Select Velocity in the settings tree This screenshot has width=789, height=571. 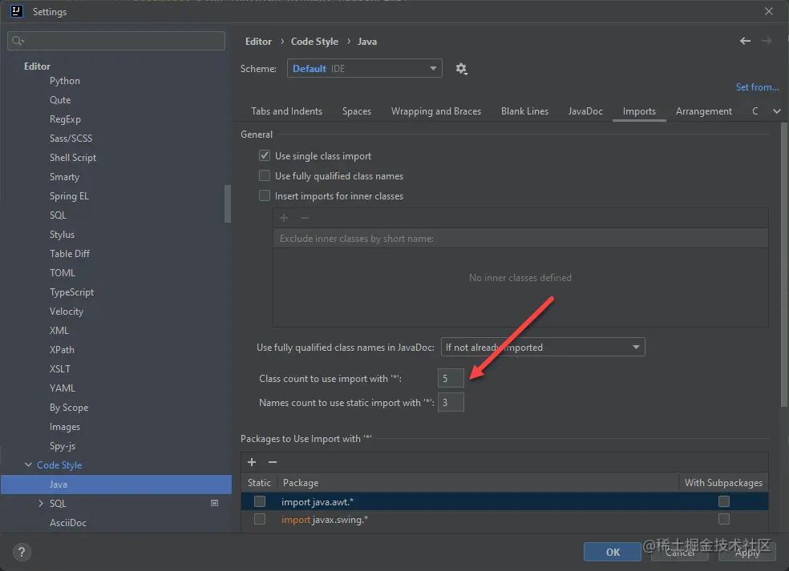pyautogui.click(x=67, y=312)
